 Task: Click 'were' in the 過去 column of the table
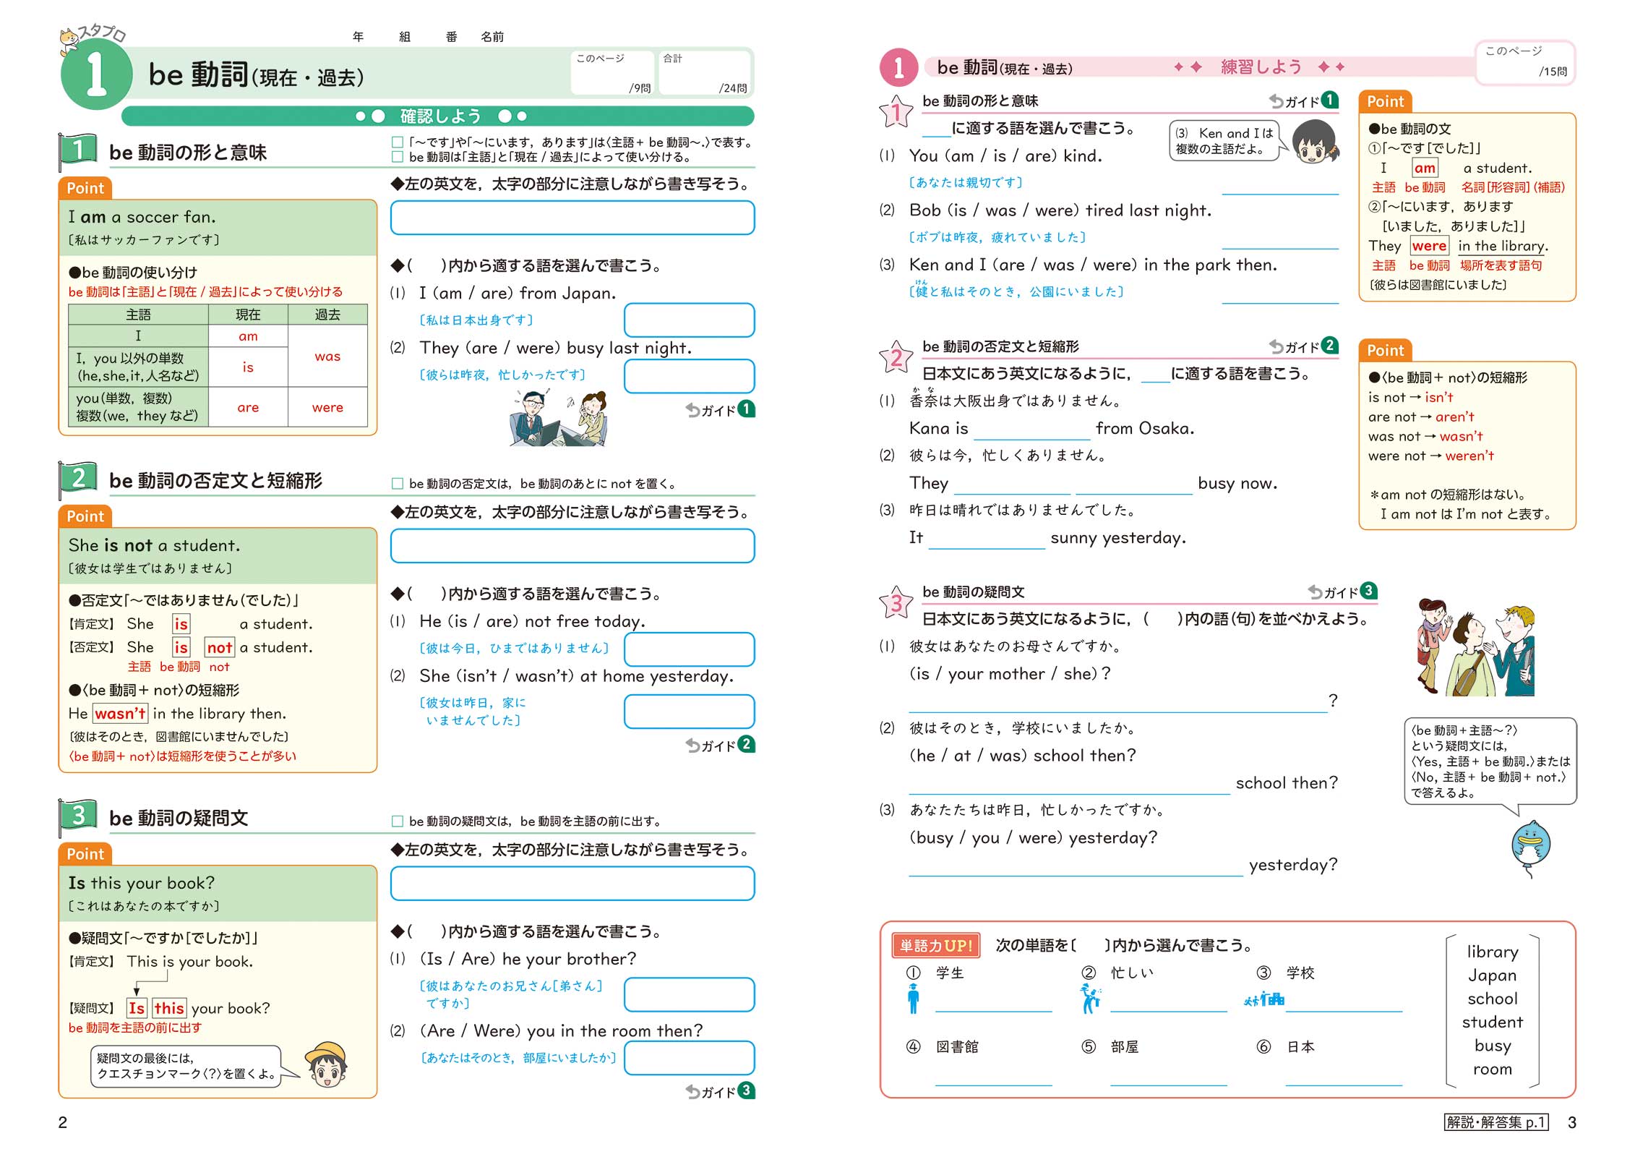327,407
